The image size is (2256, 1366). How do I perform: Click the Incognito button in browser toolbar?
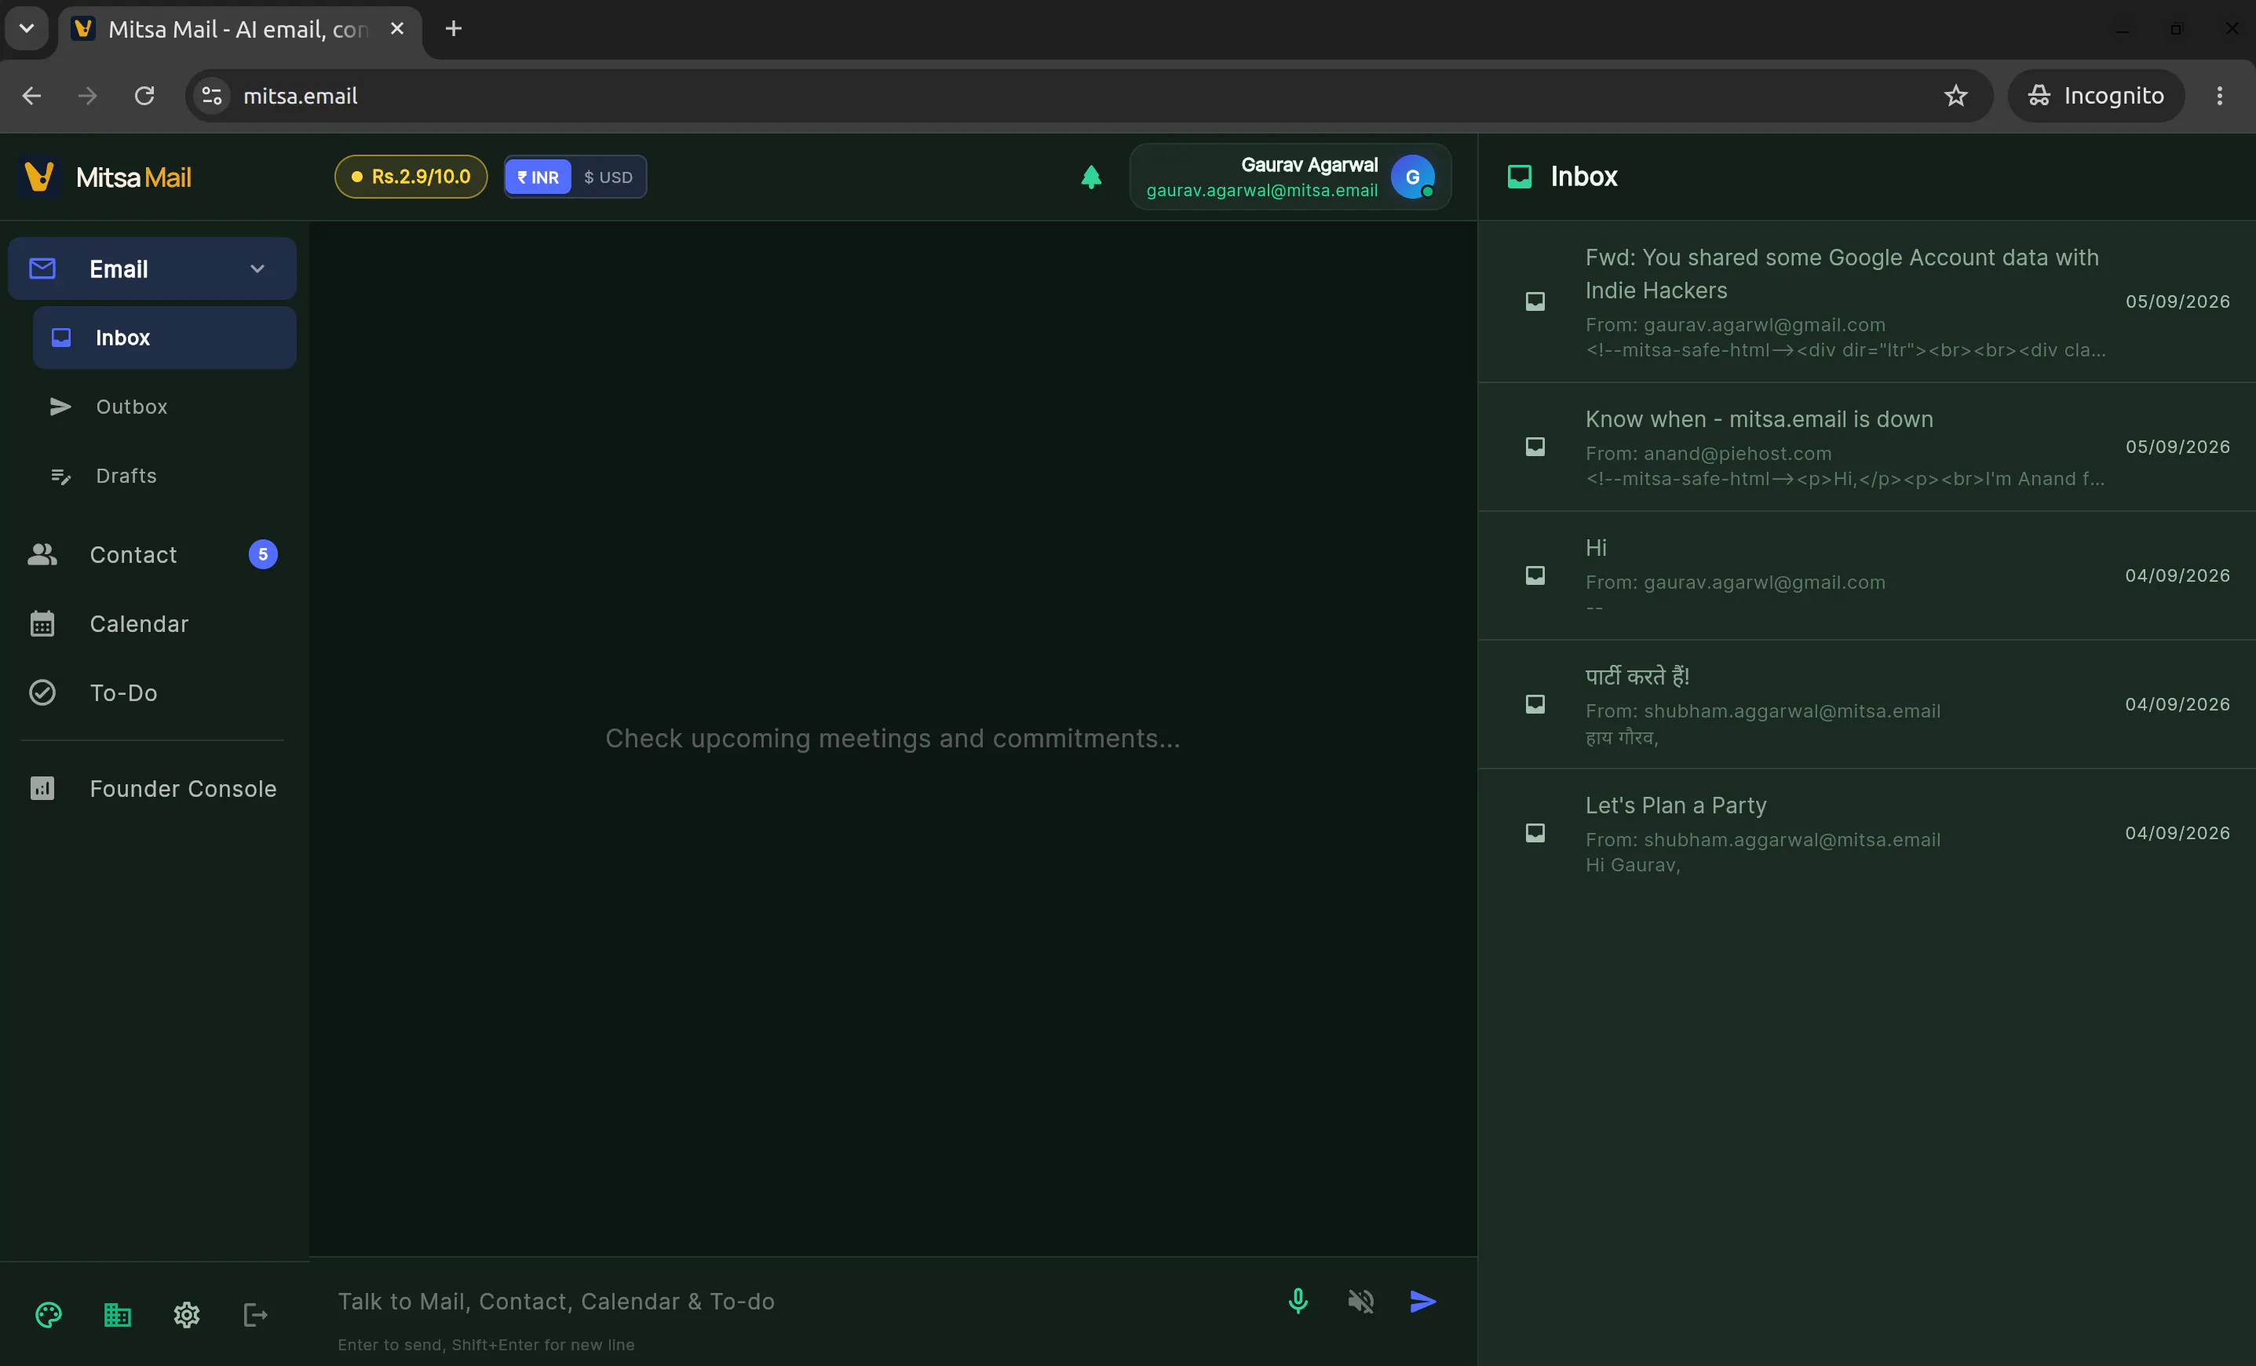[2096, 95]
